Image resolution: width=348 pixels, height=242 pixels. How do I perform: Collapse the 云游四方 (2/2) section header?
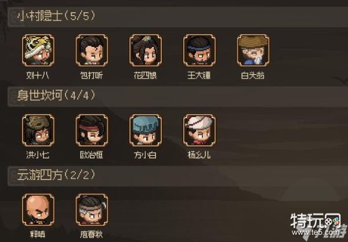coord(178,176)
